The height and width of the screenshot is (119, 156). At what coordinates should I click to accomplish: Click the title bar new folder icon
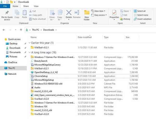point(11,2)
